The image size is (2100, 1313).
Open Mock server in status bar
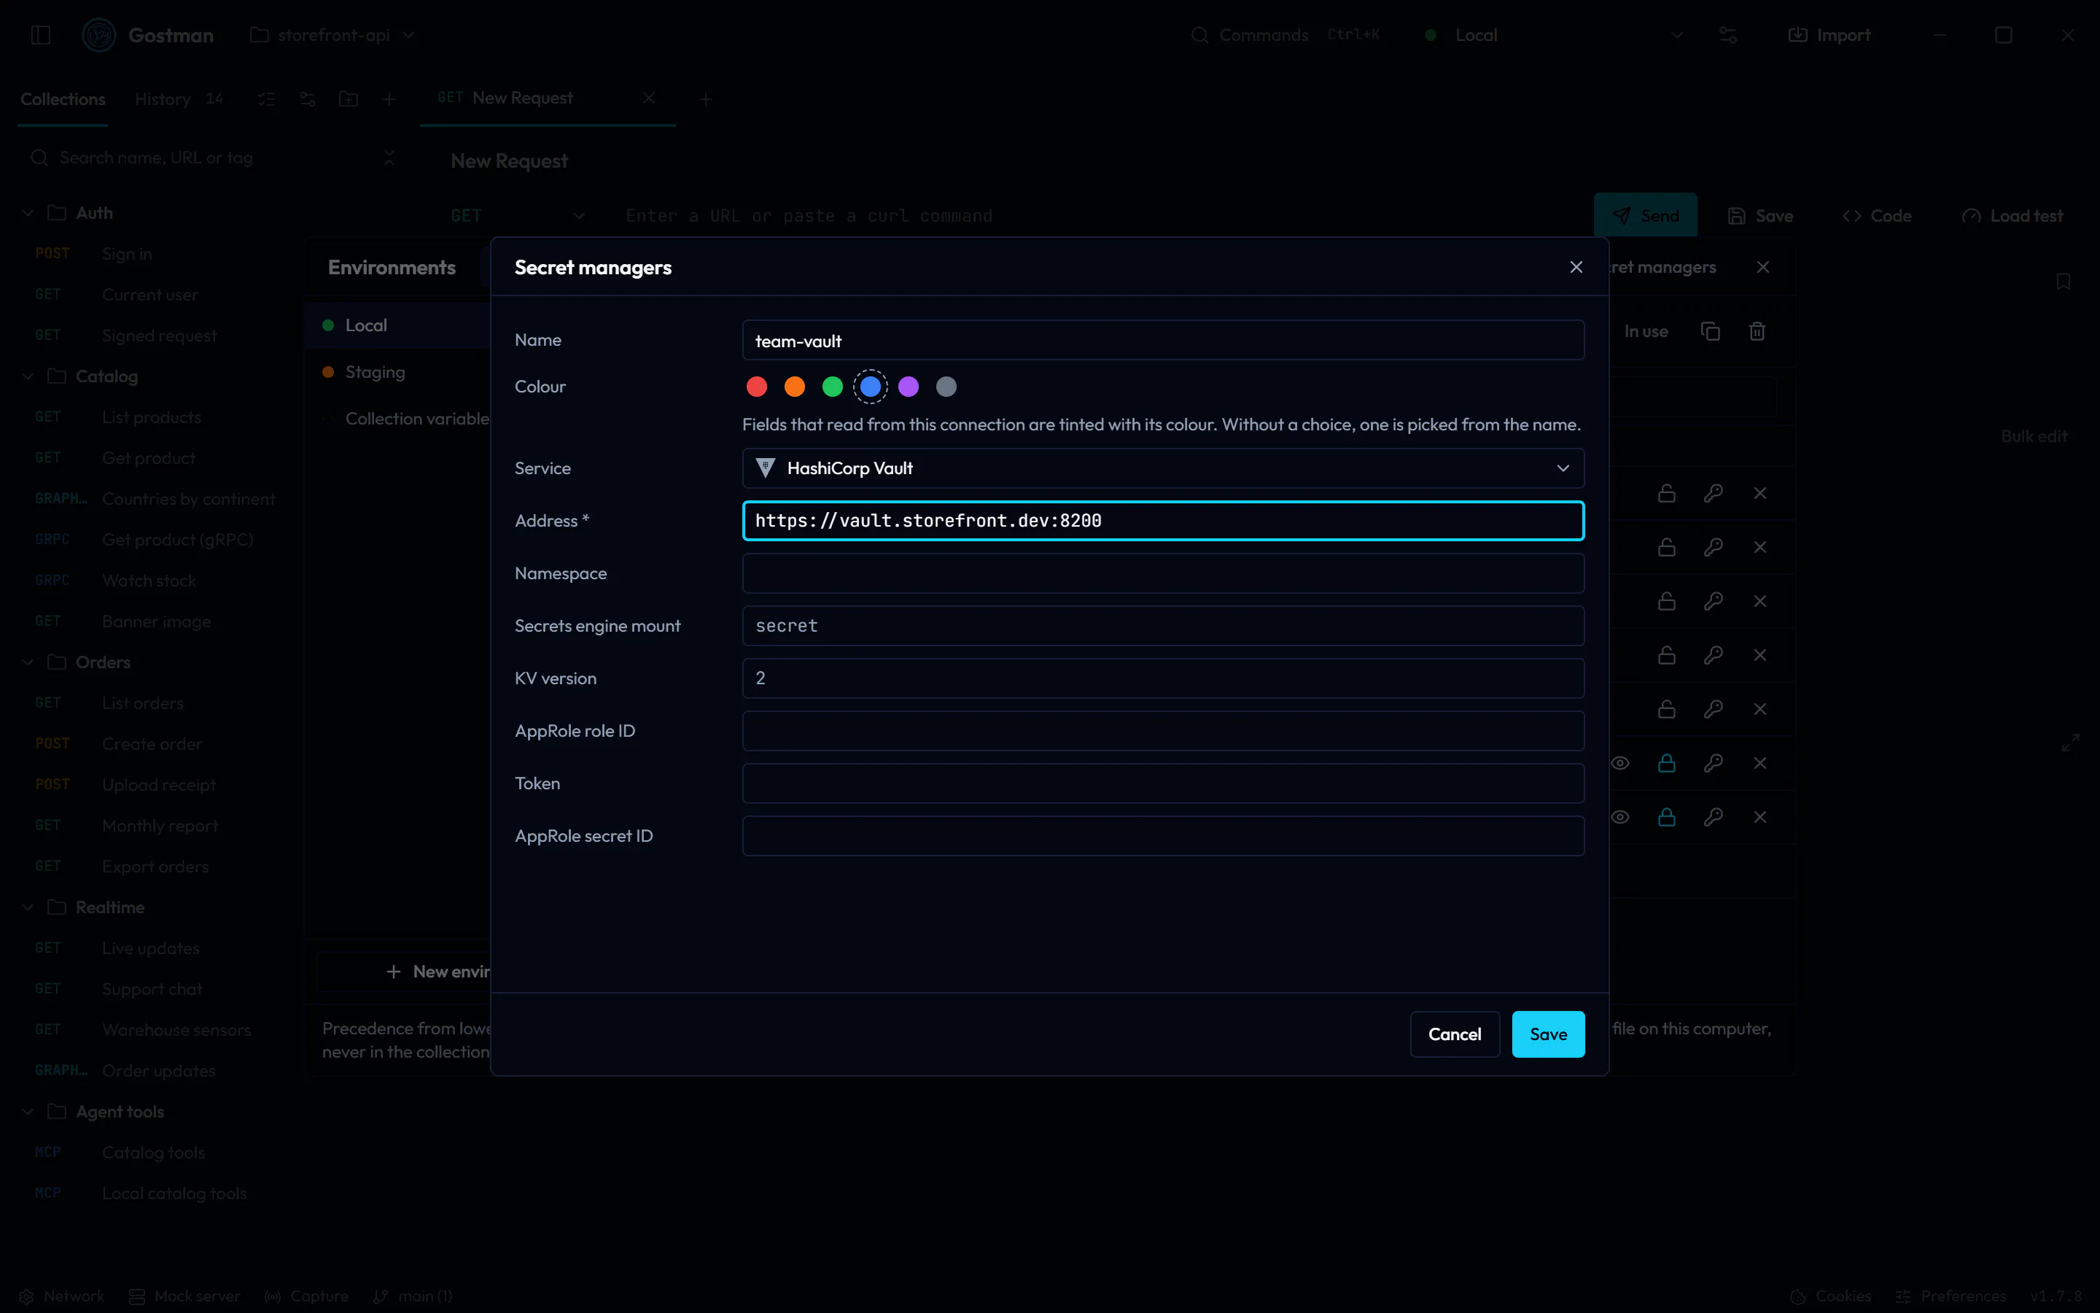click(184, 1295)
